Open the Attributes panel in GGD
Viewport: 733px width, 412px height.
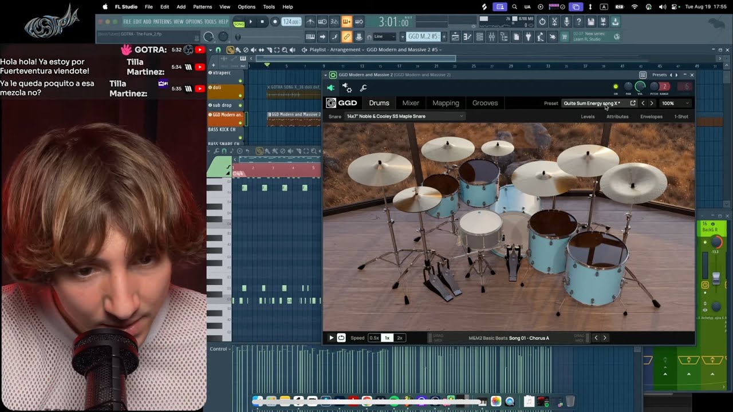point(617,116)
